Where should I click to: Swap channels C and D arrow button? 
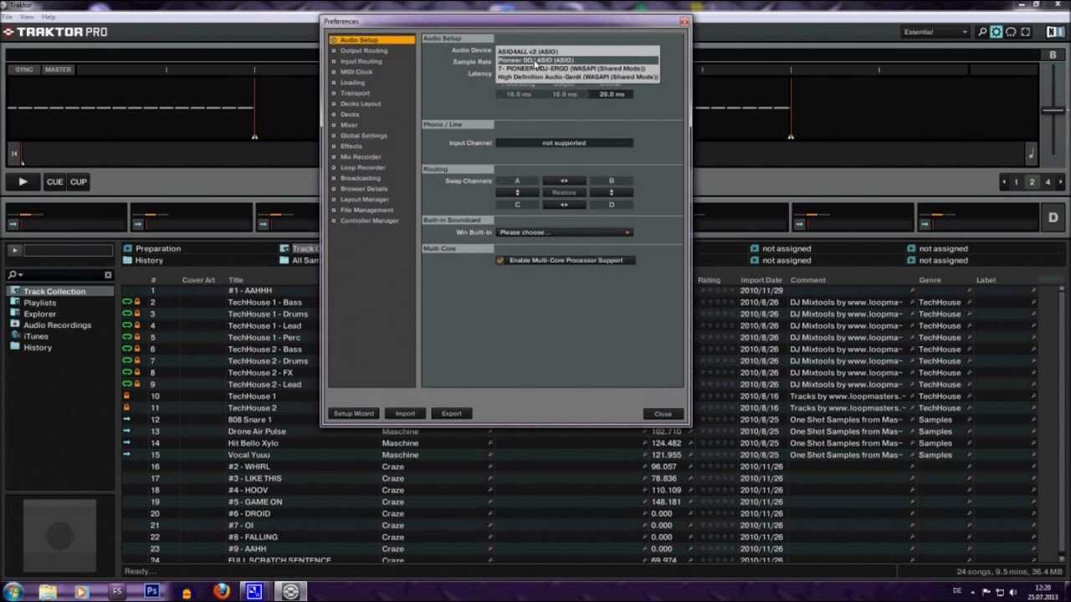(564, 205)
